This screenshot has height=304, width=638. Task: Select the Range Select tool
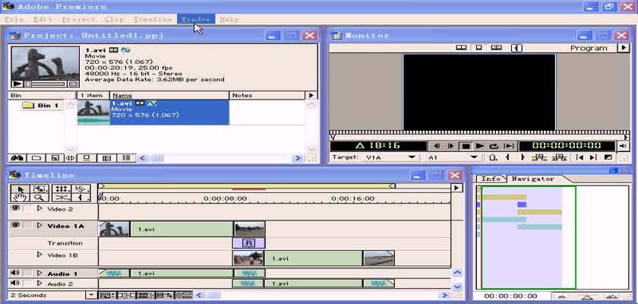coord(39,189)
